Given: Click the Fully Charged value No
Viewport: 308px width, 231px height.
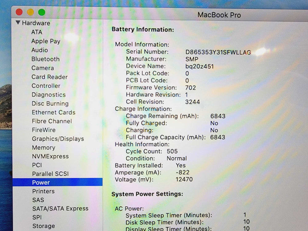Looking at the screenshot, I should click(x=214, y=123).
